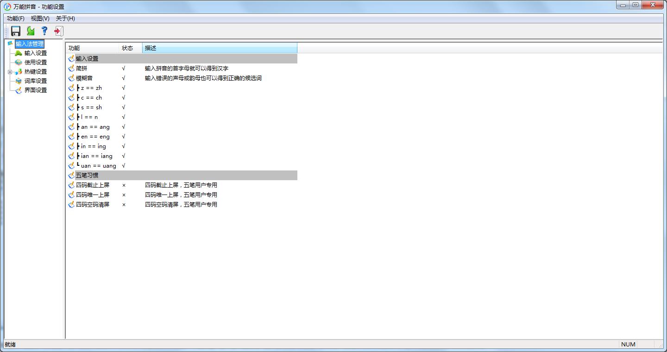Click the pencil icon on en == eng row
667x352 pixels.
[x=71, y=136]
